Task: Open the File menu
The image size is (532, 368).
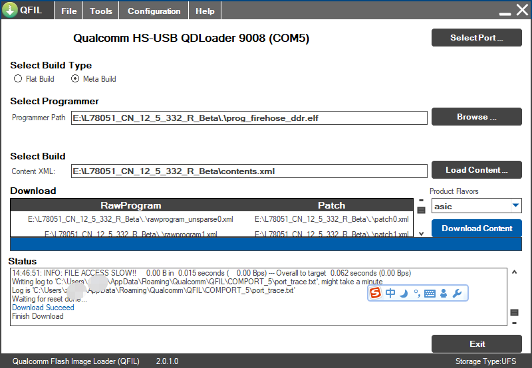Action: [x=69, y=11]
